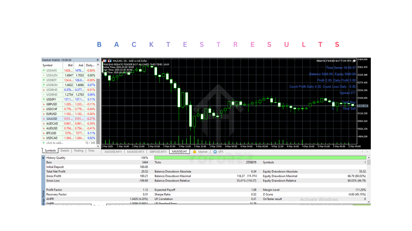Click the Market Watch grid icon on chart title
The width and height of the screenshot is (412, 231).
pos(104,60)
